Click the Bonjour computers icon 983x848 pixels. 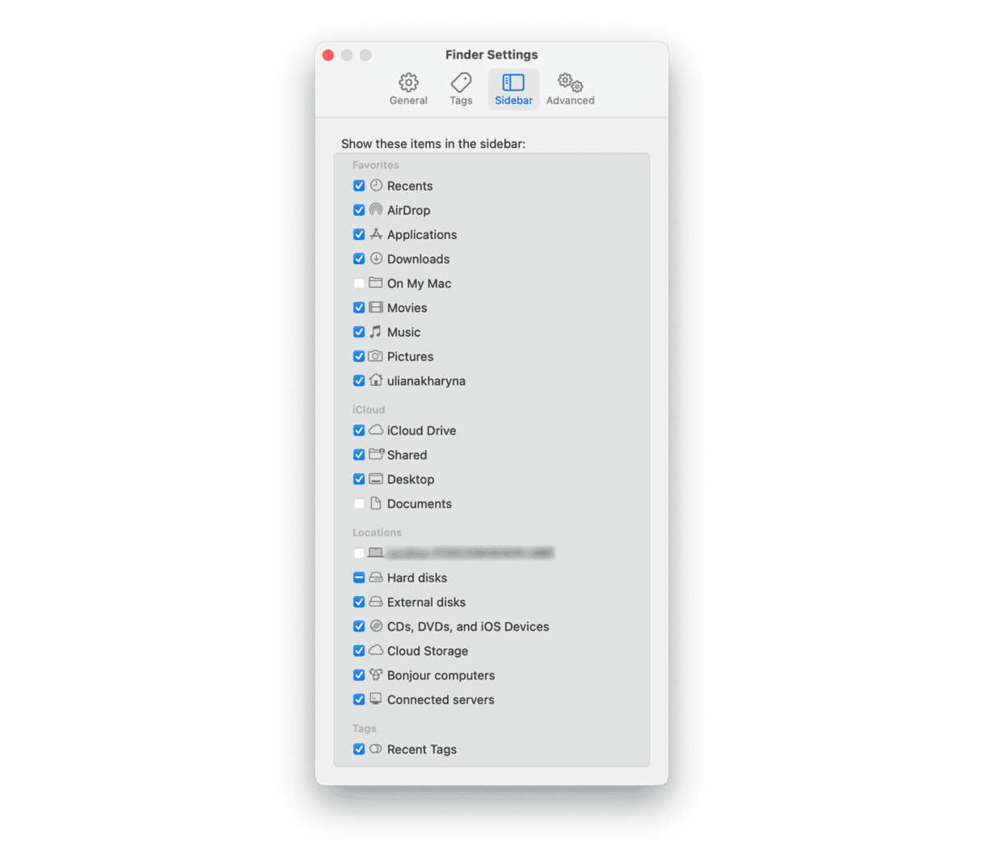pos(376,675)
